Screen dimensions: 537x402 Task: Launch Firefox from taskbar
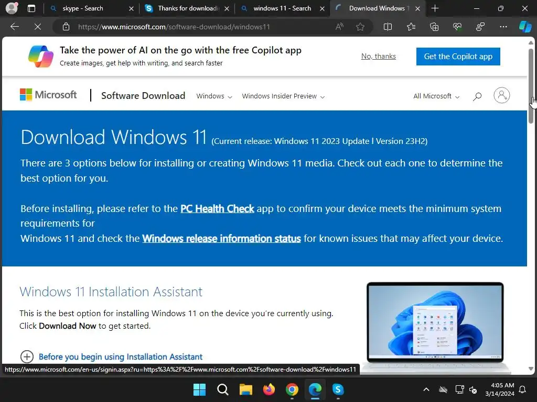pyautogui.click(x=269, y=389)
